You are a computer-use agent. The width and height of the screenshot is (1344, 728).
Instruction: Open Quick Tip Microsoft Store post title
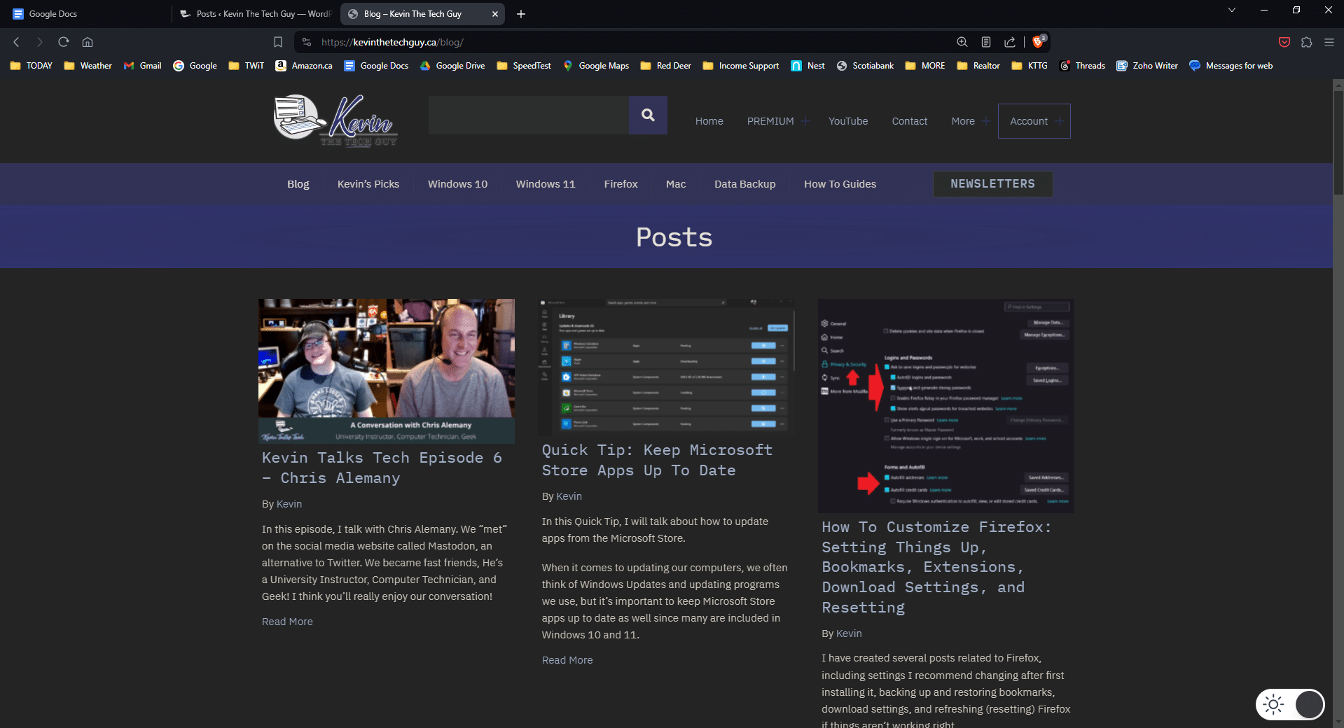coord(657,460)
